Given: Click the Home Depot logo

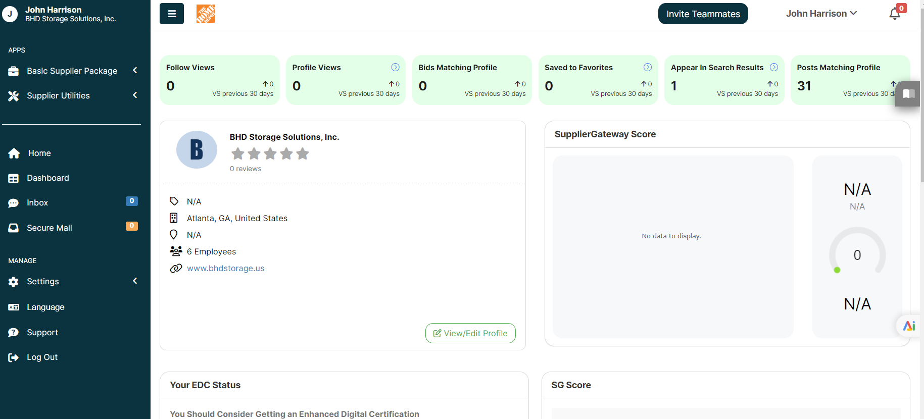Looking at the screenshot, I should 206,14.
